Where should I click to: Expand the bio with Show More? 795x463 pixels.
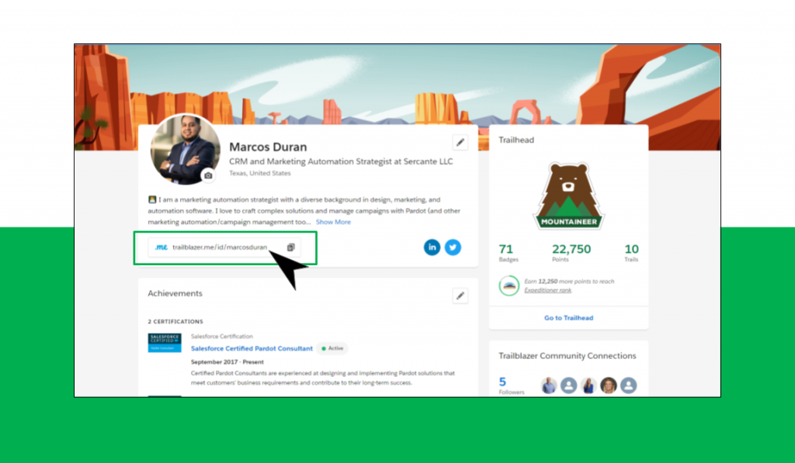(x=333, y=222)
